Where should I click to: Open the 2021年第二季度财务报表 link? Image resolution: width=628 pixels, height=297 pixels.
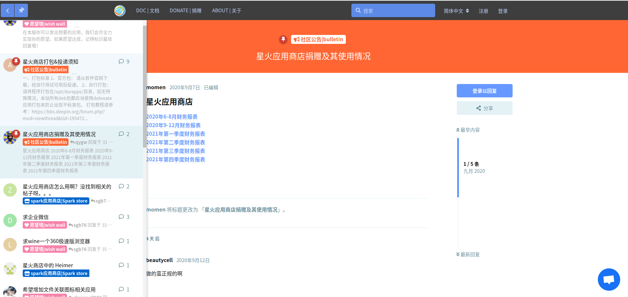[176, 142]
